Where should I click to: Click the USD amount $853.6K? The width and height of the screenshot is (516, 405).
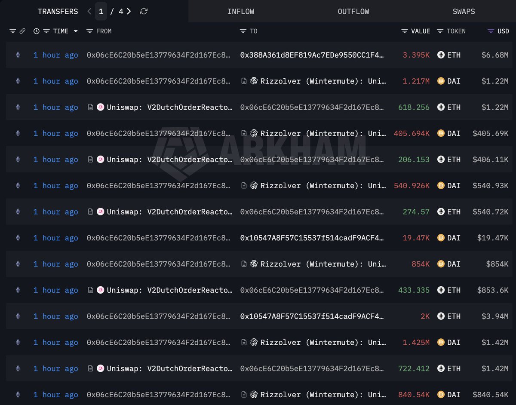click(493, 290)
